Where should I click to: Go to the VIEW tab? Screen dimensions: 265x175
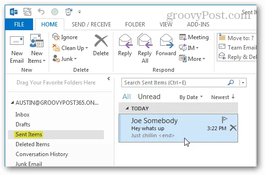click(166, 25)
